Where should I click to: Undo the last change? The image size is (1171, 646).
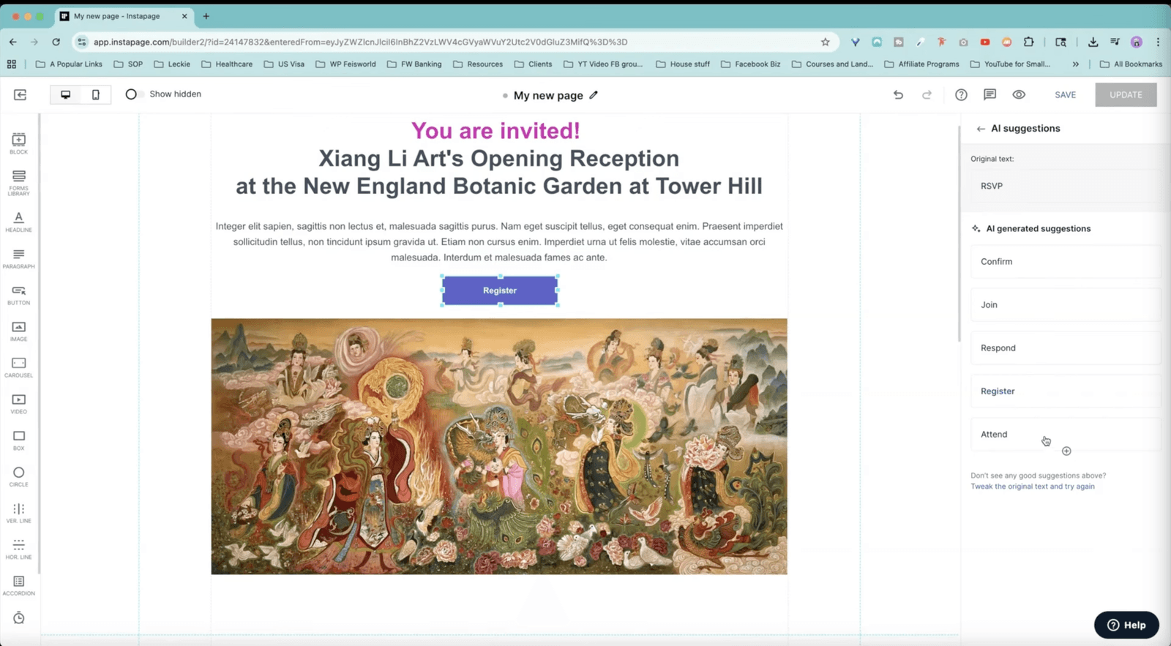tap(898, 94)
